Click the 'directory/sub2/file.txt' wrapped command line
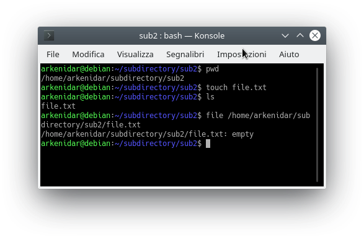The height and width of the screenshot is (238, 364). 91,125
